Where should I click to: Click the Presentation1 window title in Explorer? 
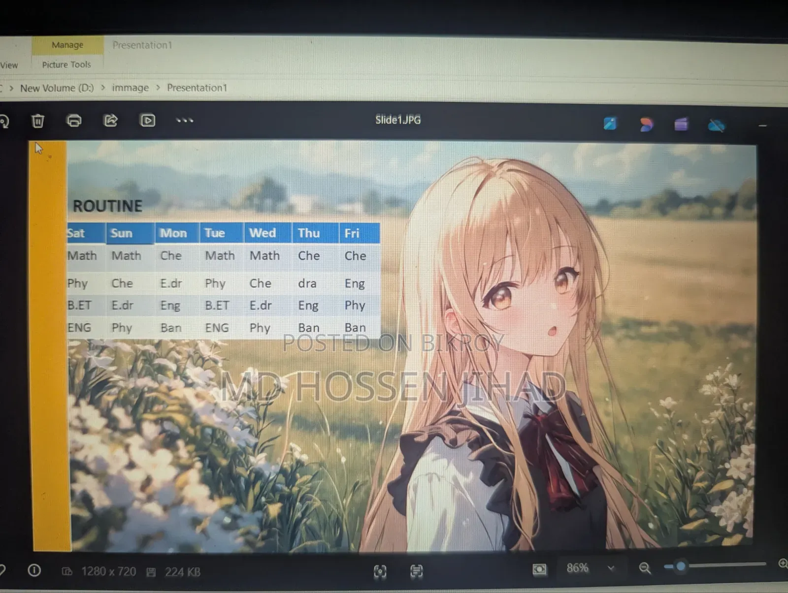142,45
